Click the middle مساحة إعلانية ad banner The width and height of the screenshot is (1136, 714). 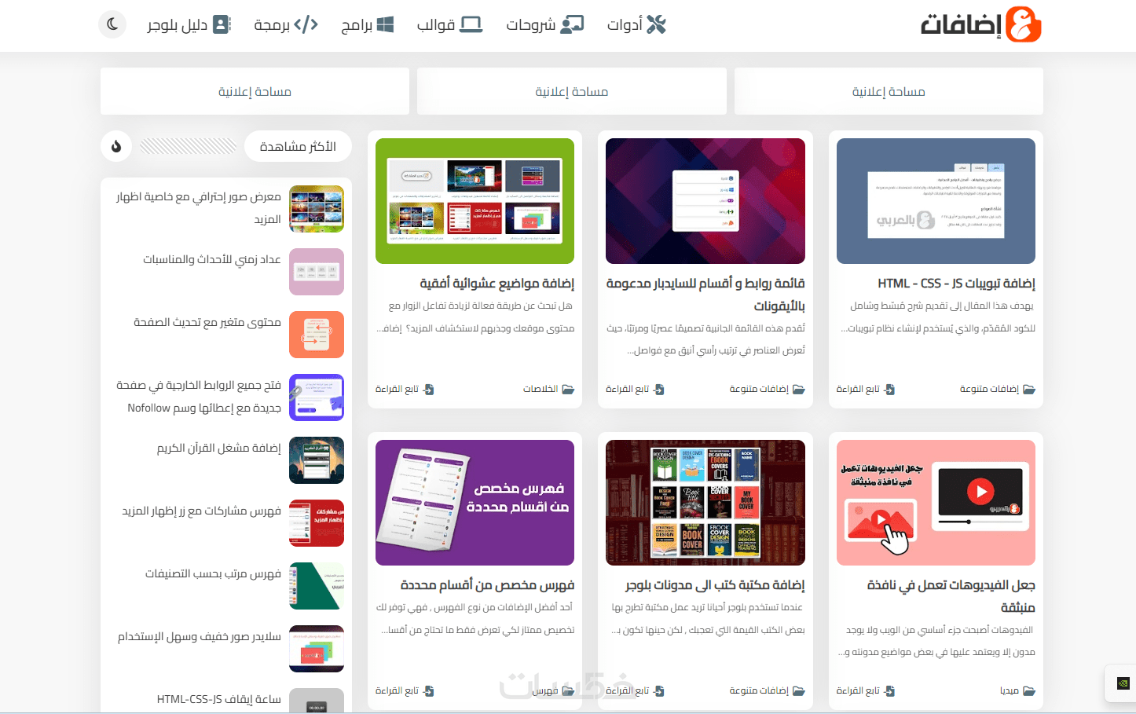[571, 91]
